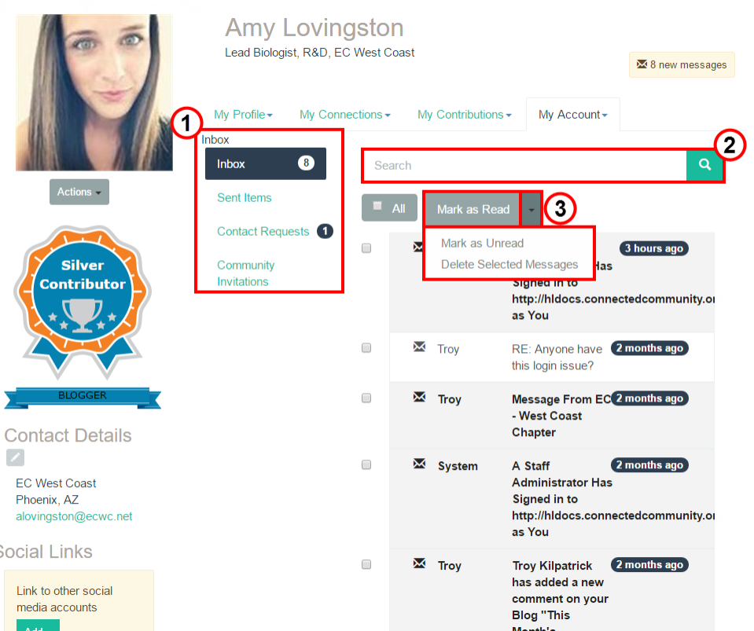Select the Inbox folder
This screenshot has width=754, height=631.
point(266,164)
